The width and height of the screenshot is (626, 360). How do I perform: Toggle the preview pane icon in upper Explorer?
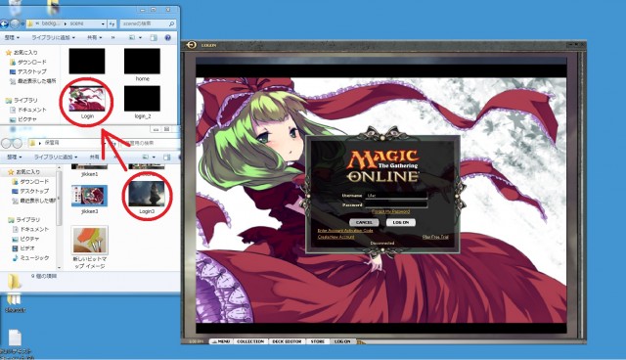(154, 37)
